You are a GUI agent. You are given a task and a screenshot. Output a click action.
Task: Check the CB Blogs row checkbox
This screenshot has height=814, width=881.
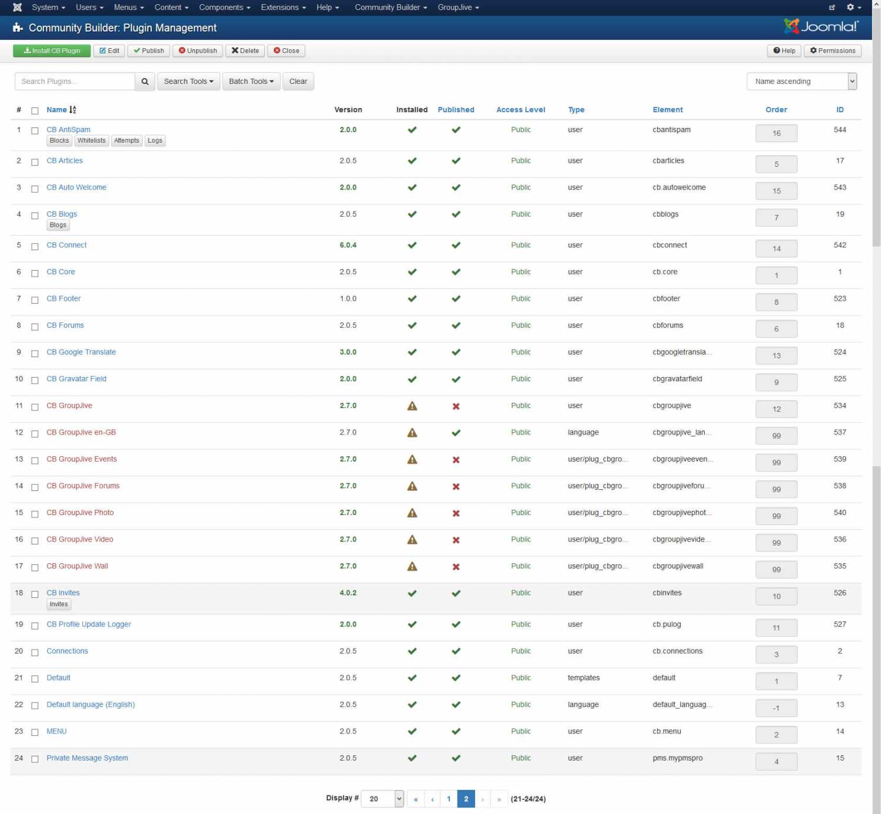(35, 216)
